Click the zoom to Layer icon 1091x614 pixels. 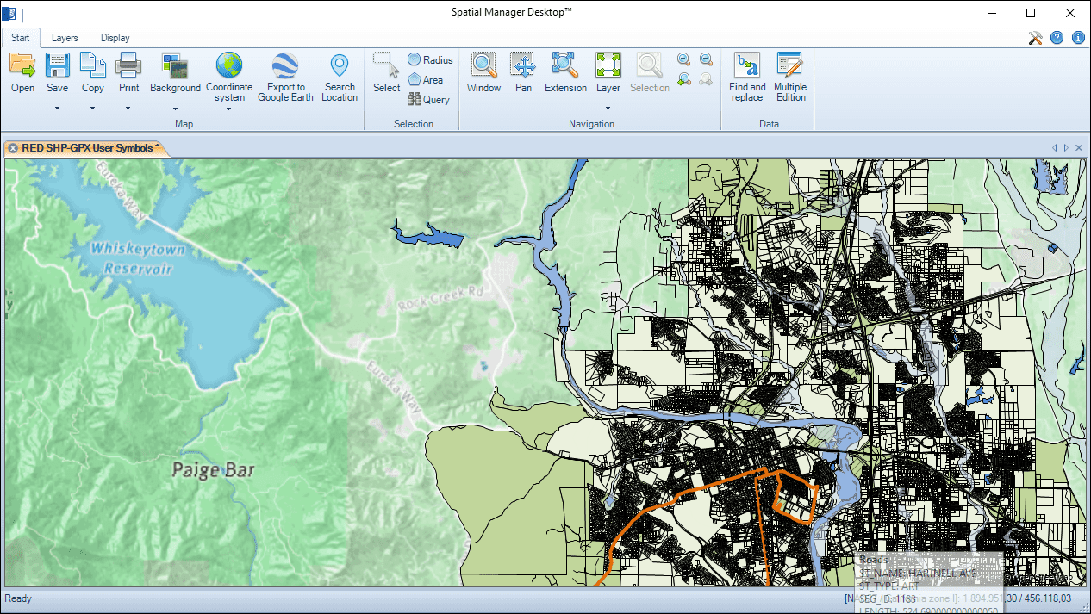click(608, 66)
